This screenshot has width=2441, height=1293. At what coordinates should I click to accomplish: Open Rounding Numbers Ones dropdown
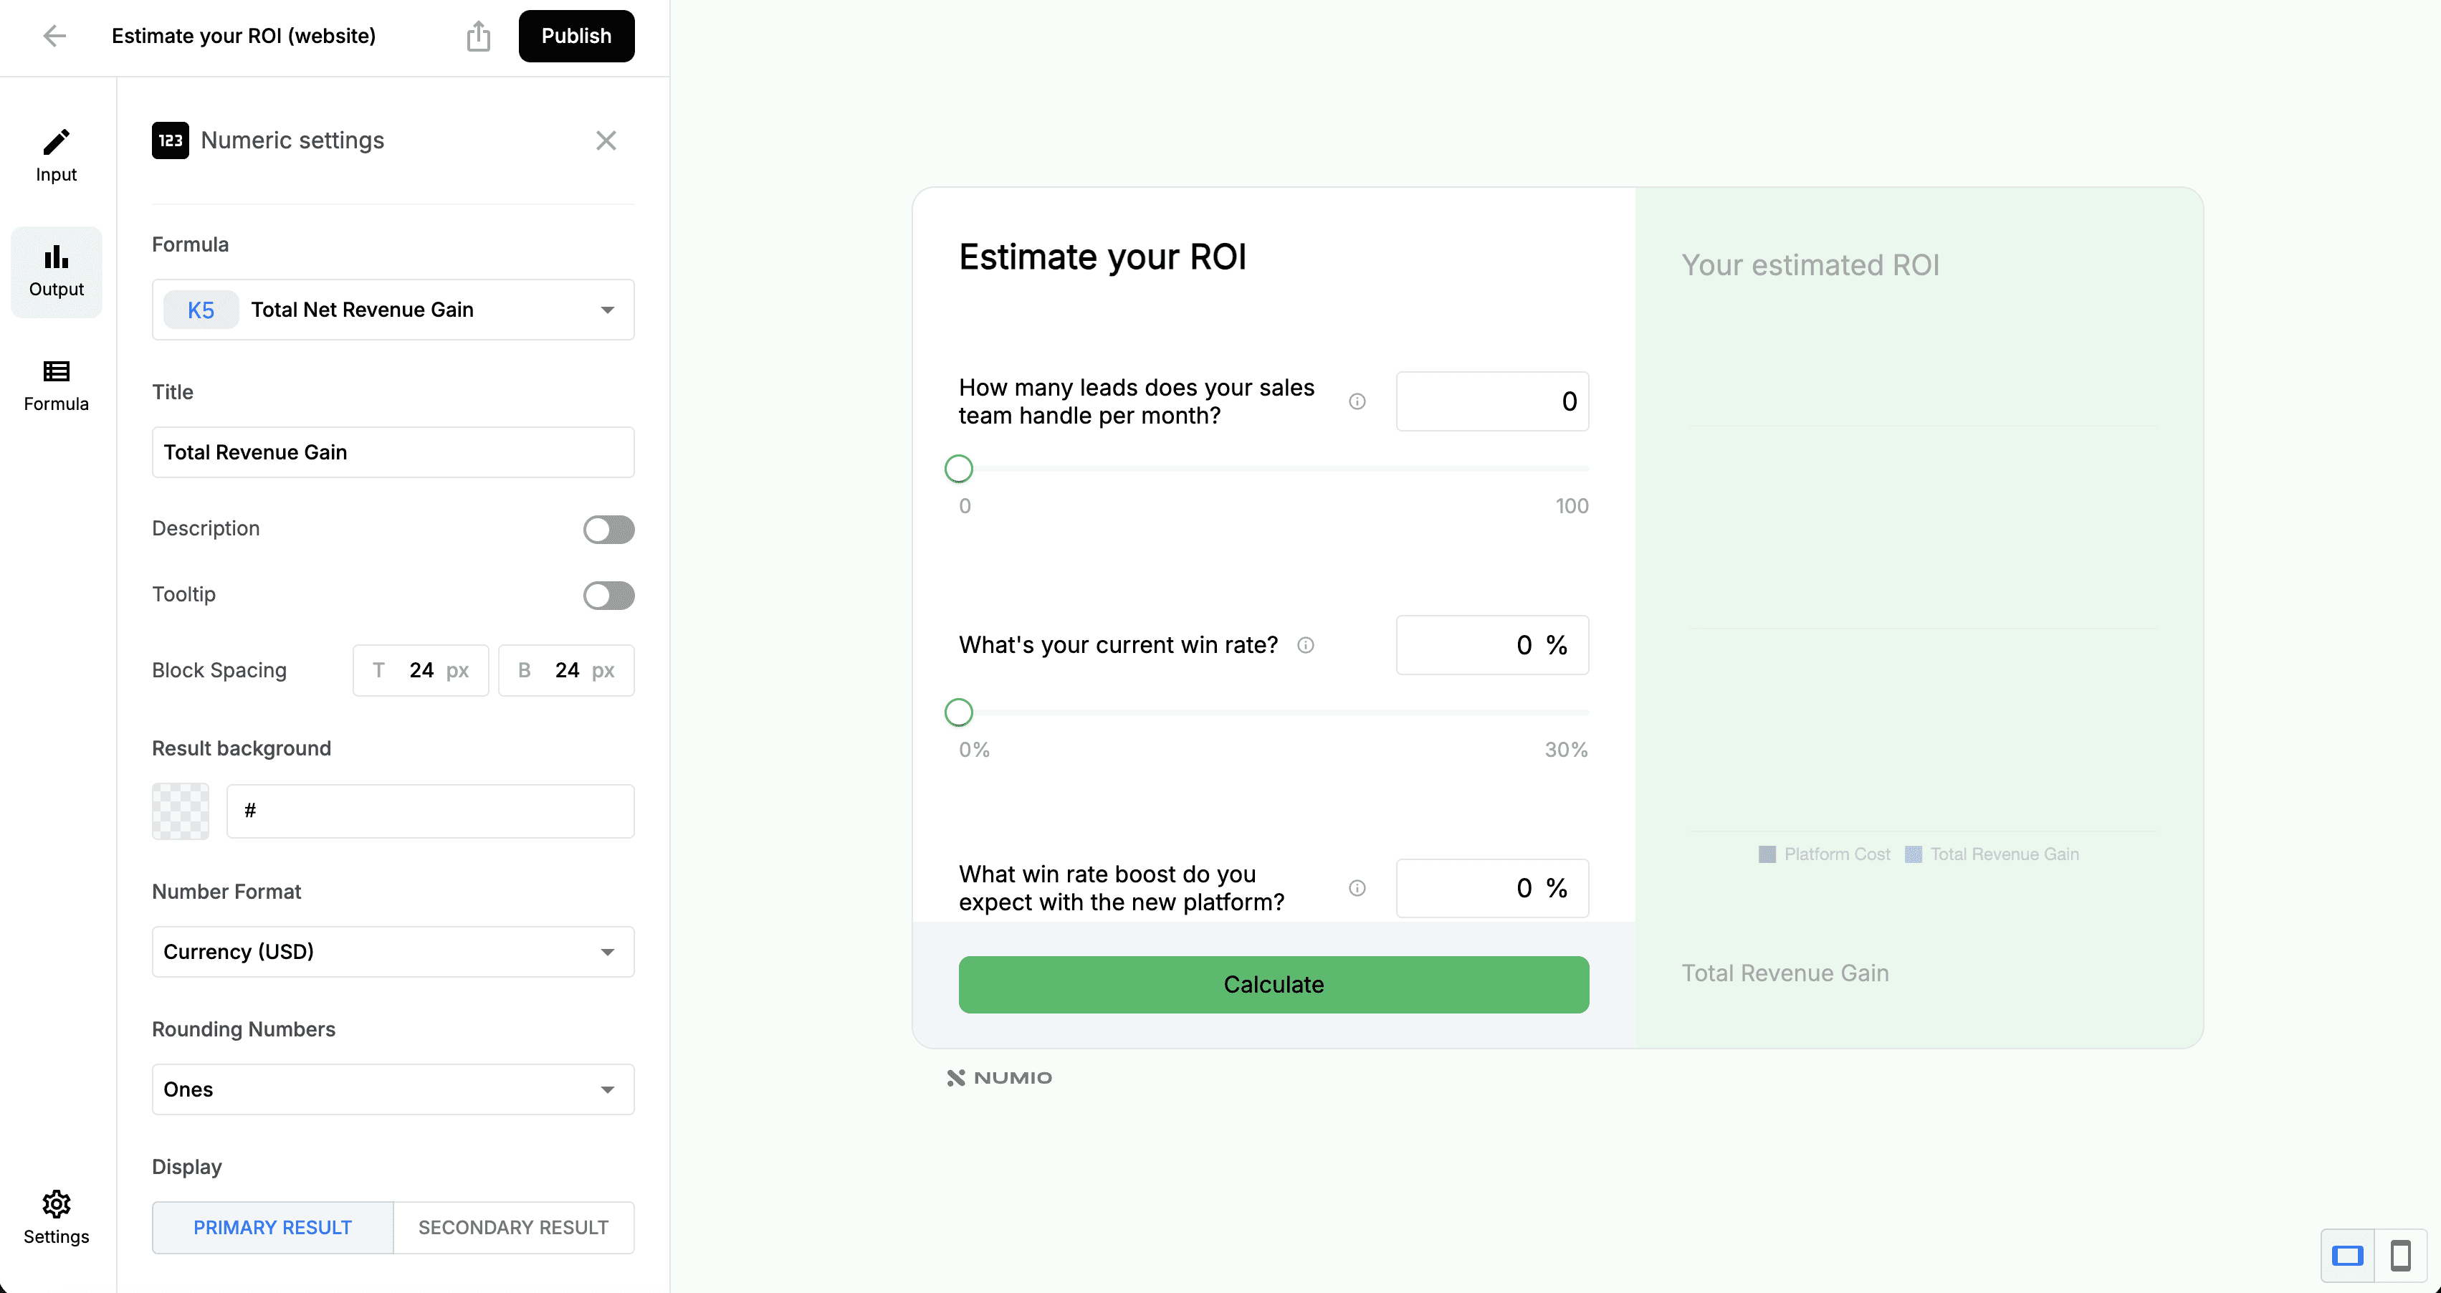coord(392,1089)
